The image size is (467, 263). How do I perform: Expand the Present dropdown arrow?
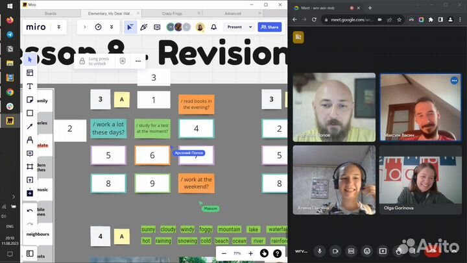pyautogui.click(x=248, y=27)
